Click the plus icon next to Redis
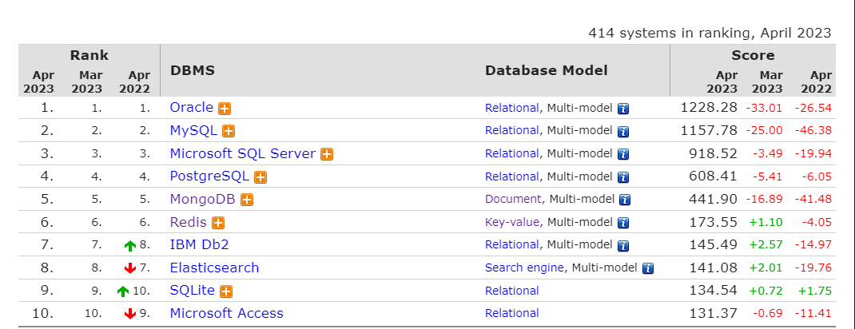This screenshot has width=855, height=329. click(218, 223)
